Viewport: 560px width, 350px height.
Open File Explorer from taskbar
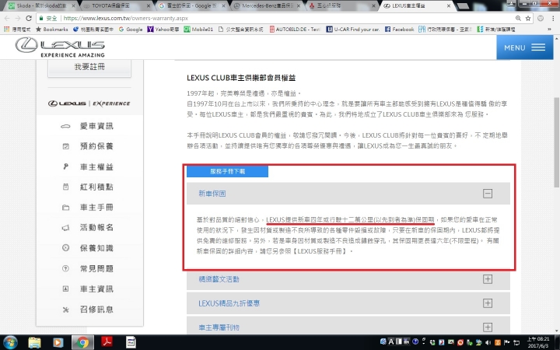point(35,342)
